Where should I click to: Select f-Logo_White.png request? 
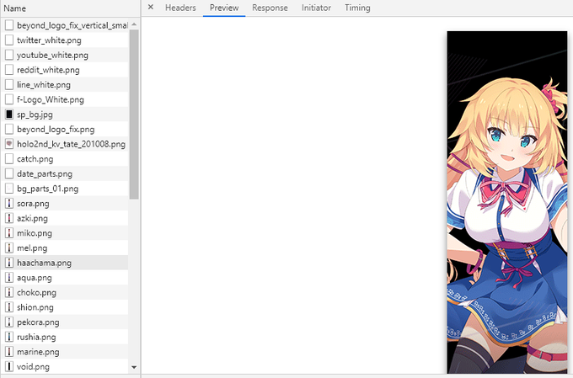(x=65, y=99)
